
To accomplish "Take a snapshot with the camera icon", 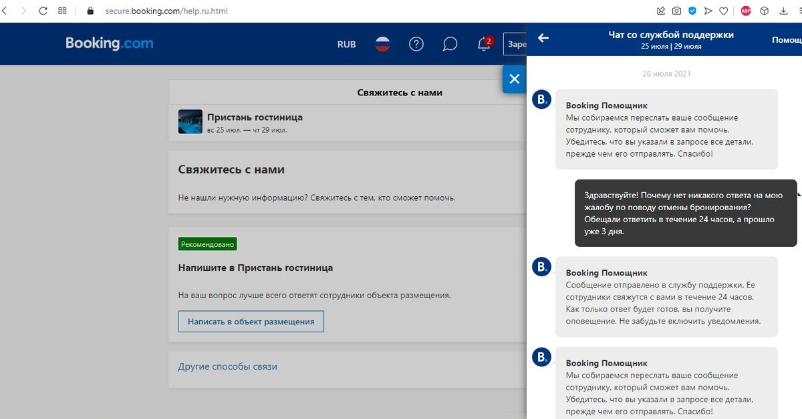I will pos(677,11).
